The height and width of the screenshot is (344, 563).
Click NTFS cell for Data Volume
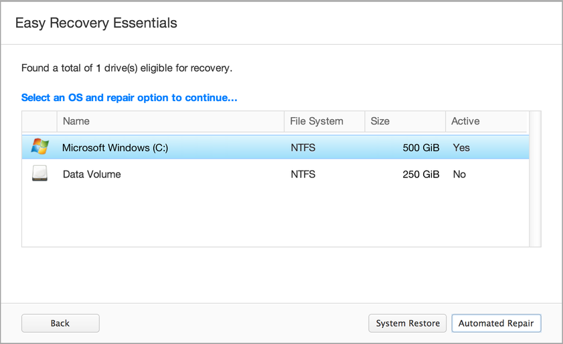click(303, 174)
